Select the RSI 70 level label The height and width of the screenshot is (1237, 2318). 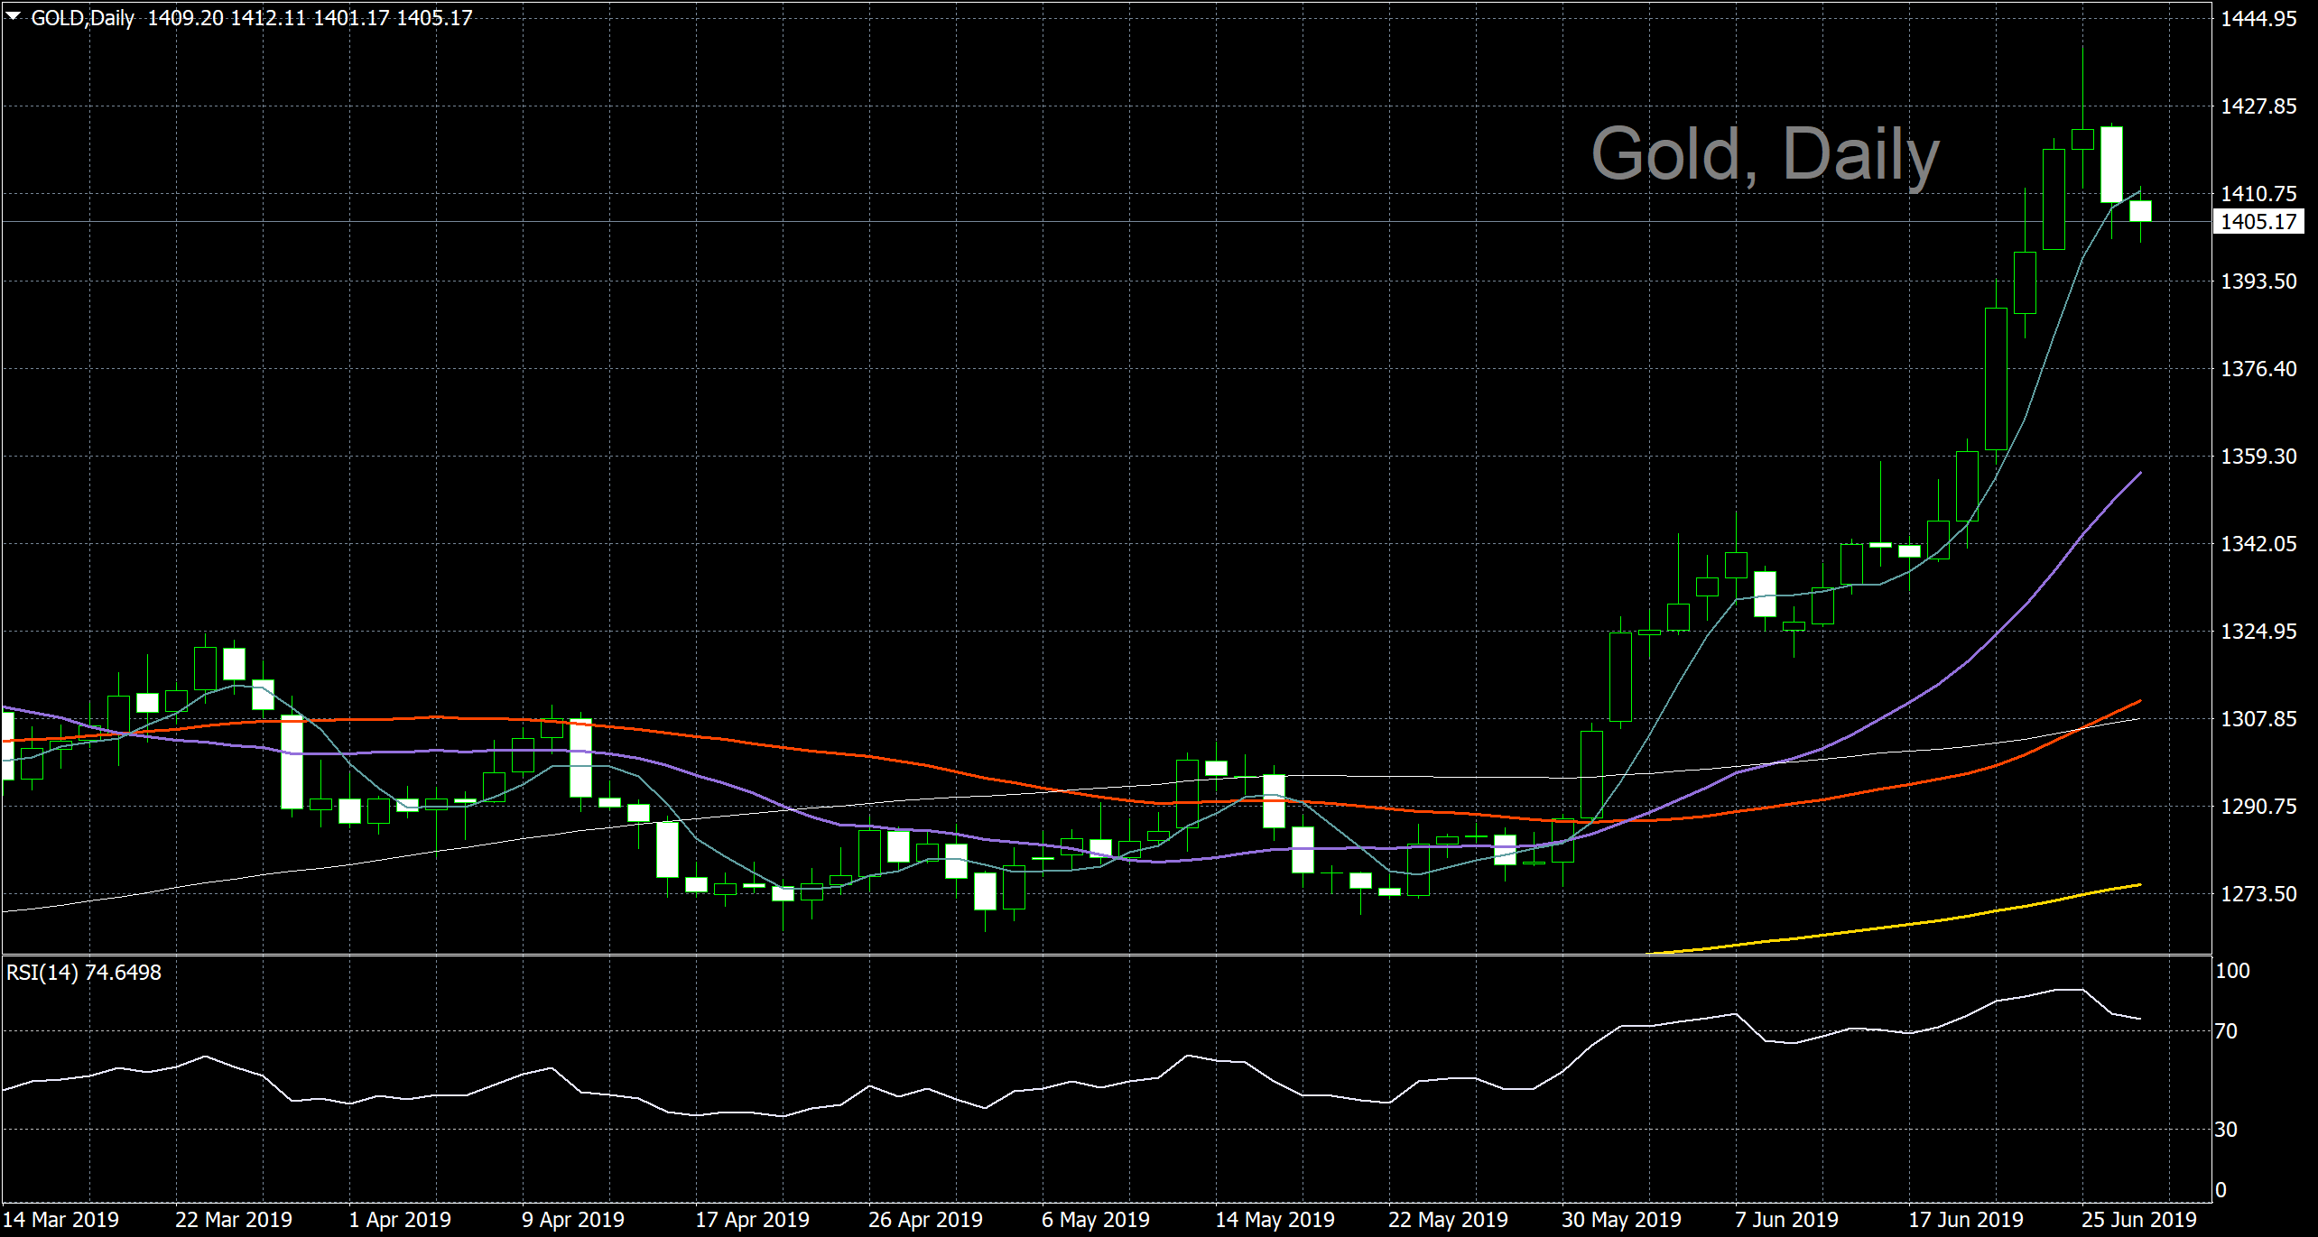click(x=2226, y=1031)
